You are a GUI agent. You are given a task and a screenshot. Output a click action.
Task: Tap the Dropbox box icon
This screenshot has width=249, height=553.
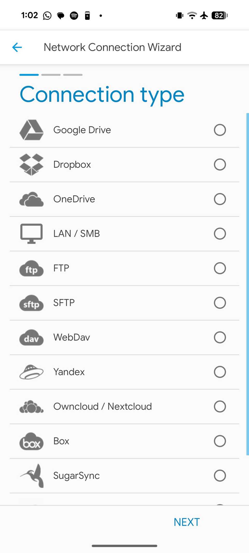coord(31,165)
